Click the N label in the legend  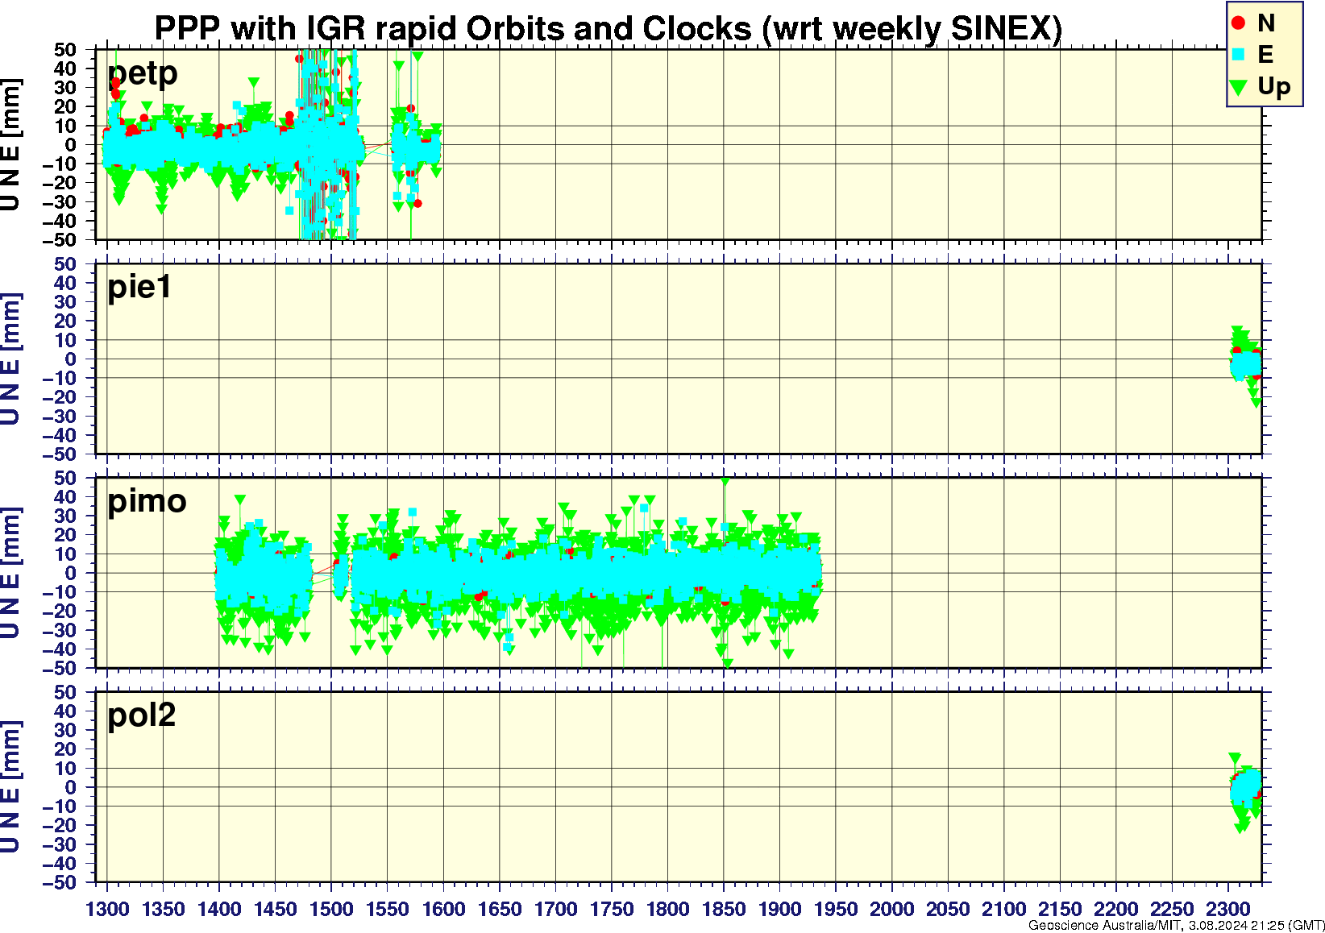1265,23
